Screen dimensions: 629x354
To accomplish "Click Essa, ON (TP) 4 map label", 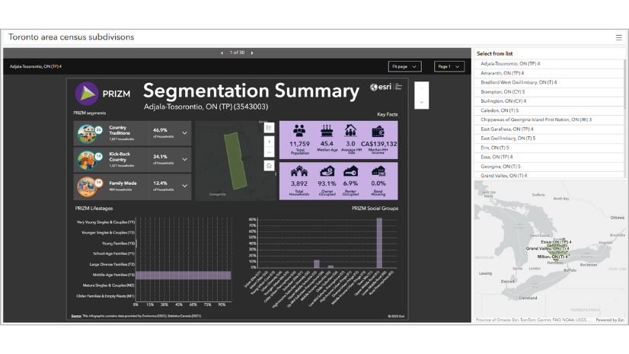I will (x=556, y=242).
